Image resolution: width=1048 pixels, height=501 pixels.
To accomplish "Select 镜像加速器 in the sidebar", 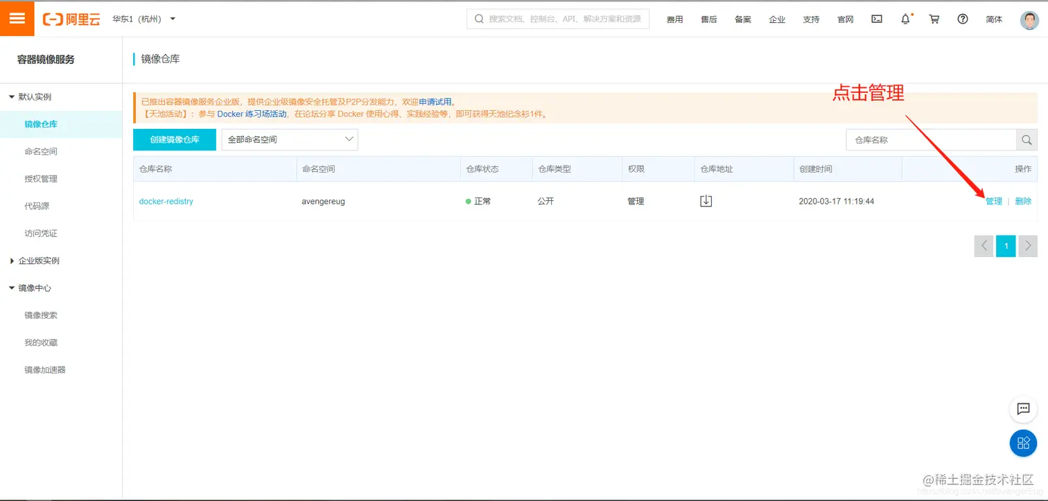I will point(45,369).
